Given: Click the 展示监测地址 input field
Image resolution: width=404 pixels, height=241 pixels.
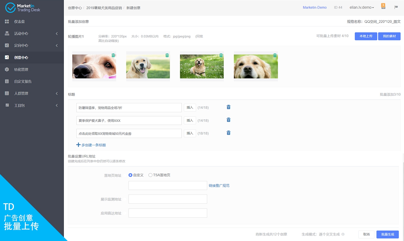Looking at the screenshot, I should coord(168,199).
